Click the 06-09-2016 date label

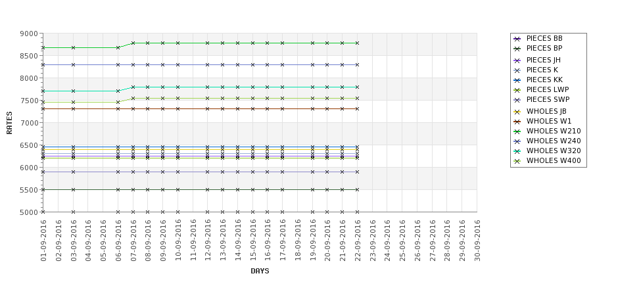pyautogui.click(x=118, y=241)
